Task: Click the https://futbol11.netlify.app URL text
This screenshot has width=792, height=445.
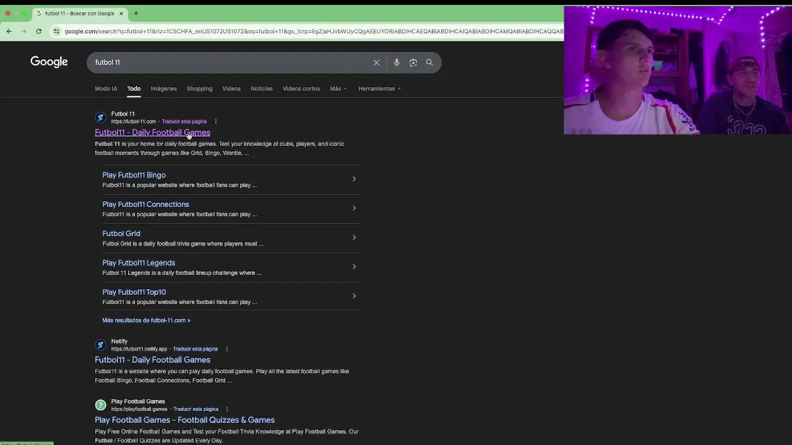Action: pos(139,349)
